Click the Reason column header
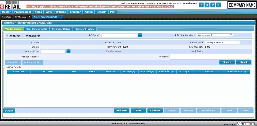The image size is (257, 126). (x=209, y=72)
